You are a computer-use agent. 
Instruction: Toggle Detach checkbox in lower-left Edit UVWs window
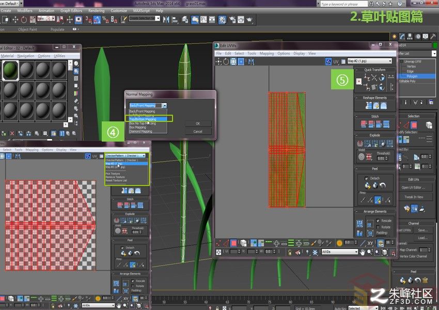(x=122, y=248)
